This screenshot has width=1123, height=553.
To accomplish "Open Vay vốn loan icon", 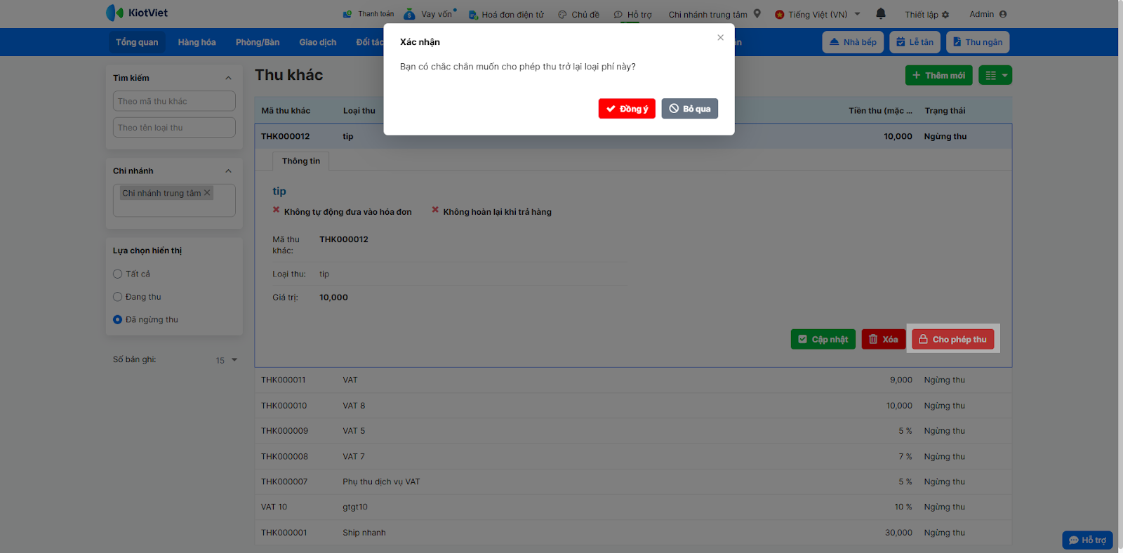I will (x=409, y=14).
